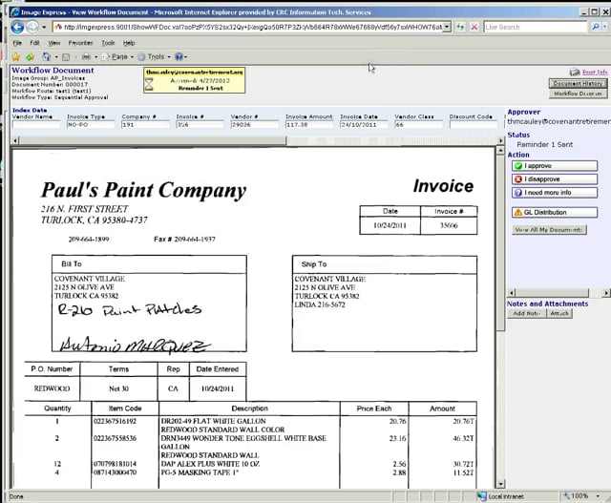Click index data scrollbar right arrow
This screenshot has height=503, width=611.
(501, 140)
